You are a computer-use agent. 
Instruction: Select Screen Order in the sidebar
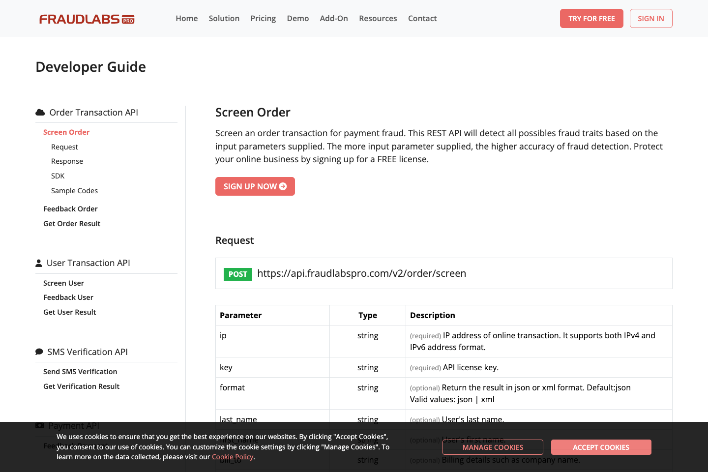tap(66, 132)
